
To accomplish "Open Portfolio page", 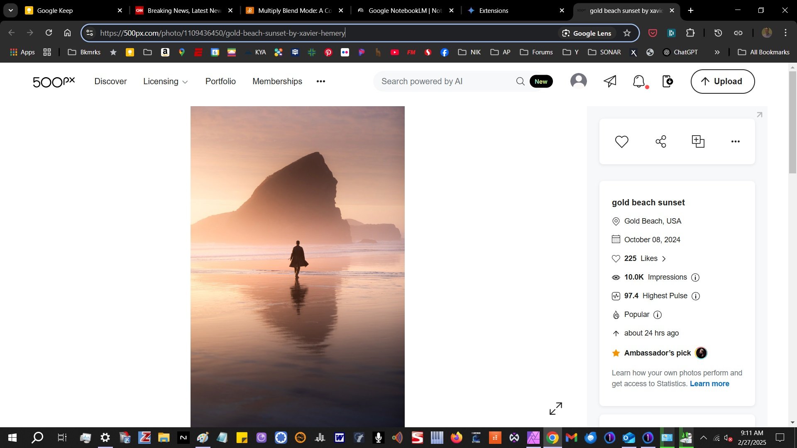I will (220, 81).
